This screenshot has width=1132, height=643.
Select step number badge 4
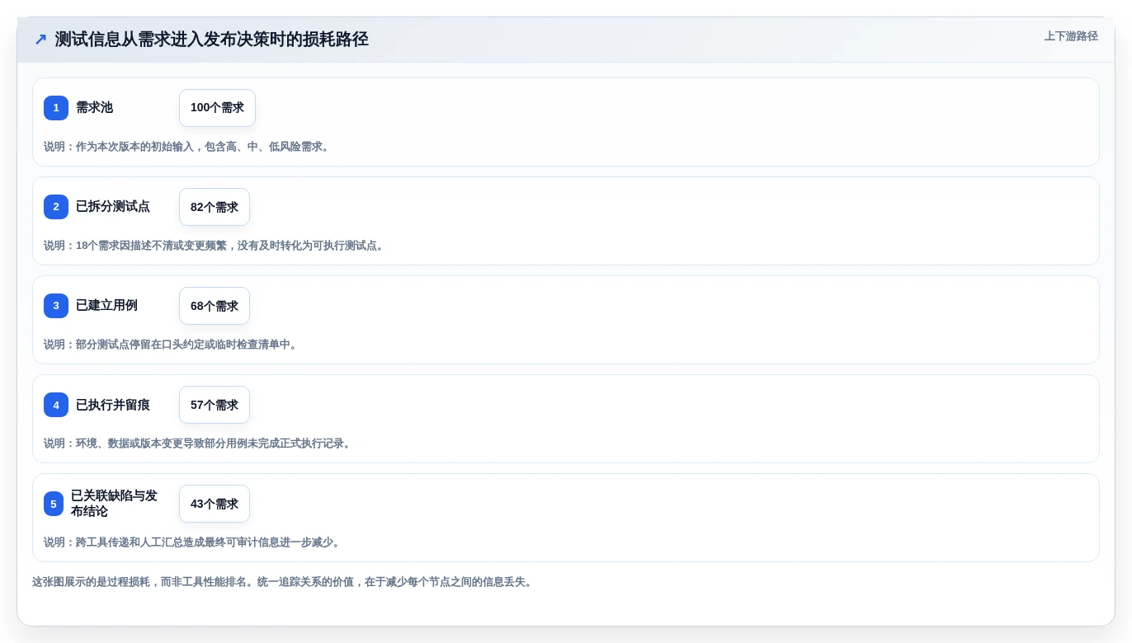point(56,405)
